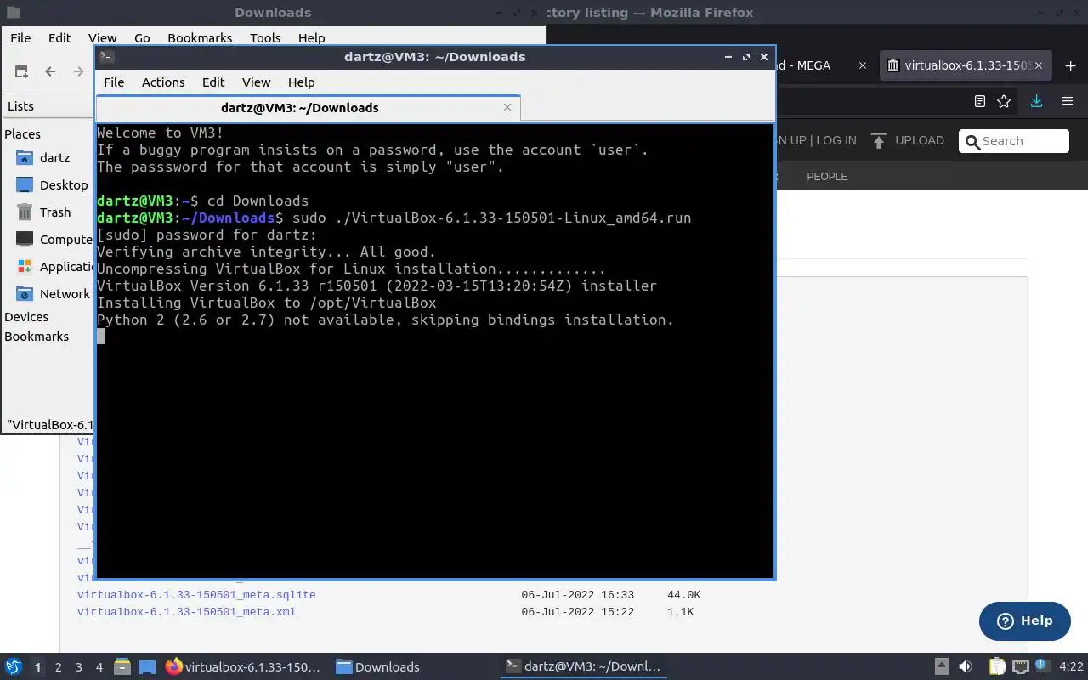
Task: Click the file manager title bar folder icon
Action: pyautogui.click(x=13, y=13)
